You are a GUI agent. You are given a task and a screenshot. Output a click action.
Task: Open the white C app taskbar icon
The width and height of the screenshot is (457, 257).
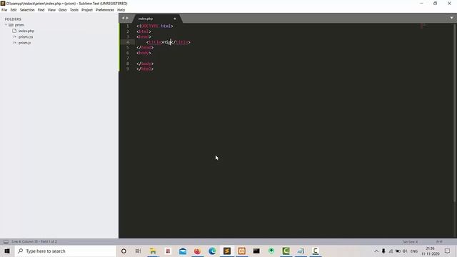click(x=316, y=251)
